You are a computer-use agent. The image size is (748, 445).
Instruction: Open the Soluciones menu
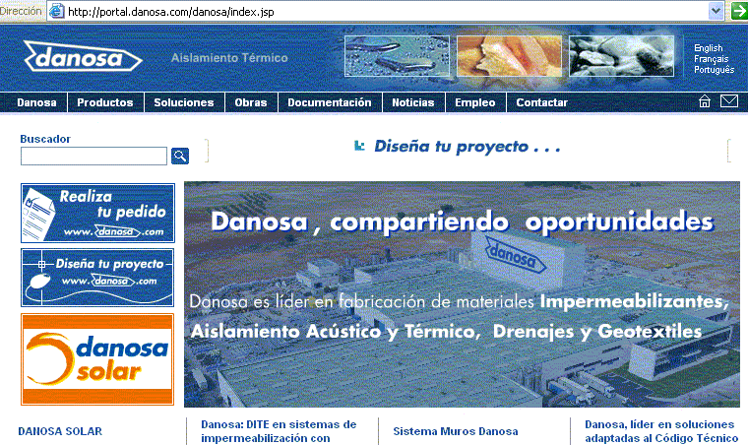coord(184,102)
